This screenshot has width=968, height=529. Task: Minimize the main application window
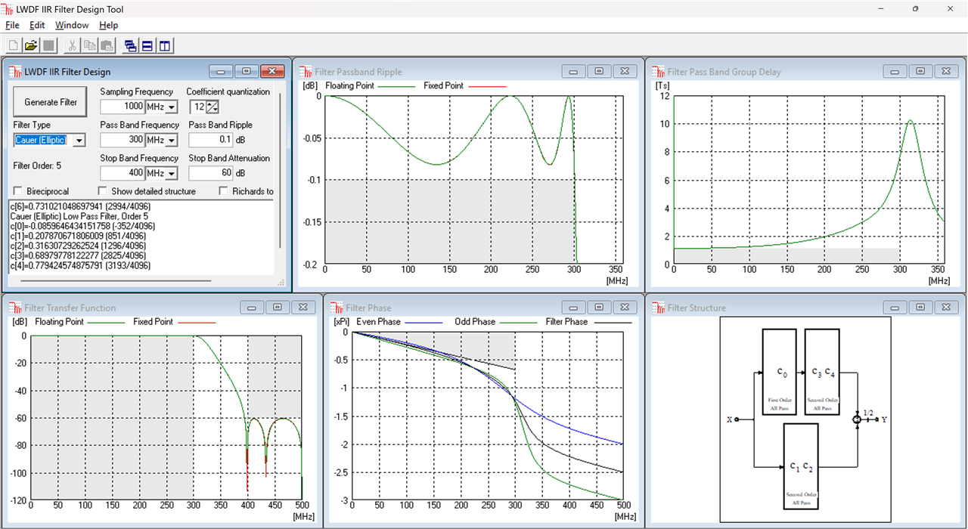pos(880,9)
